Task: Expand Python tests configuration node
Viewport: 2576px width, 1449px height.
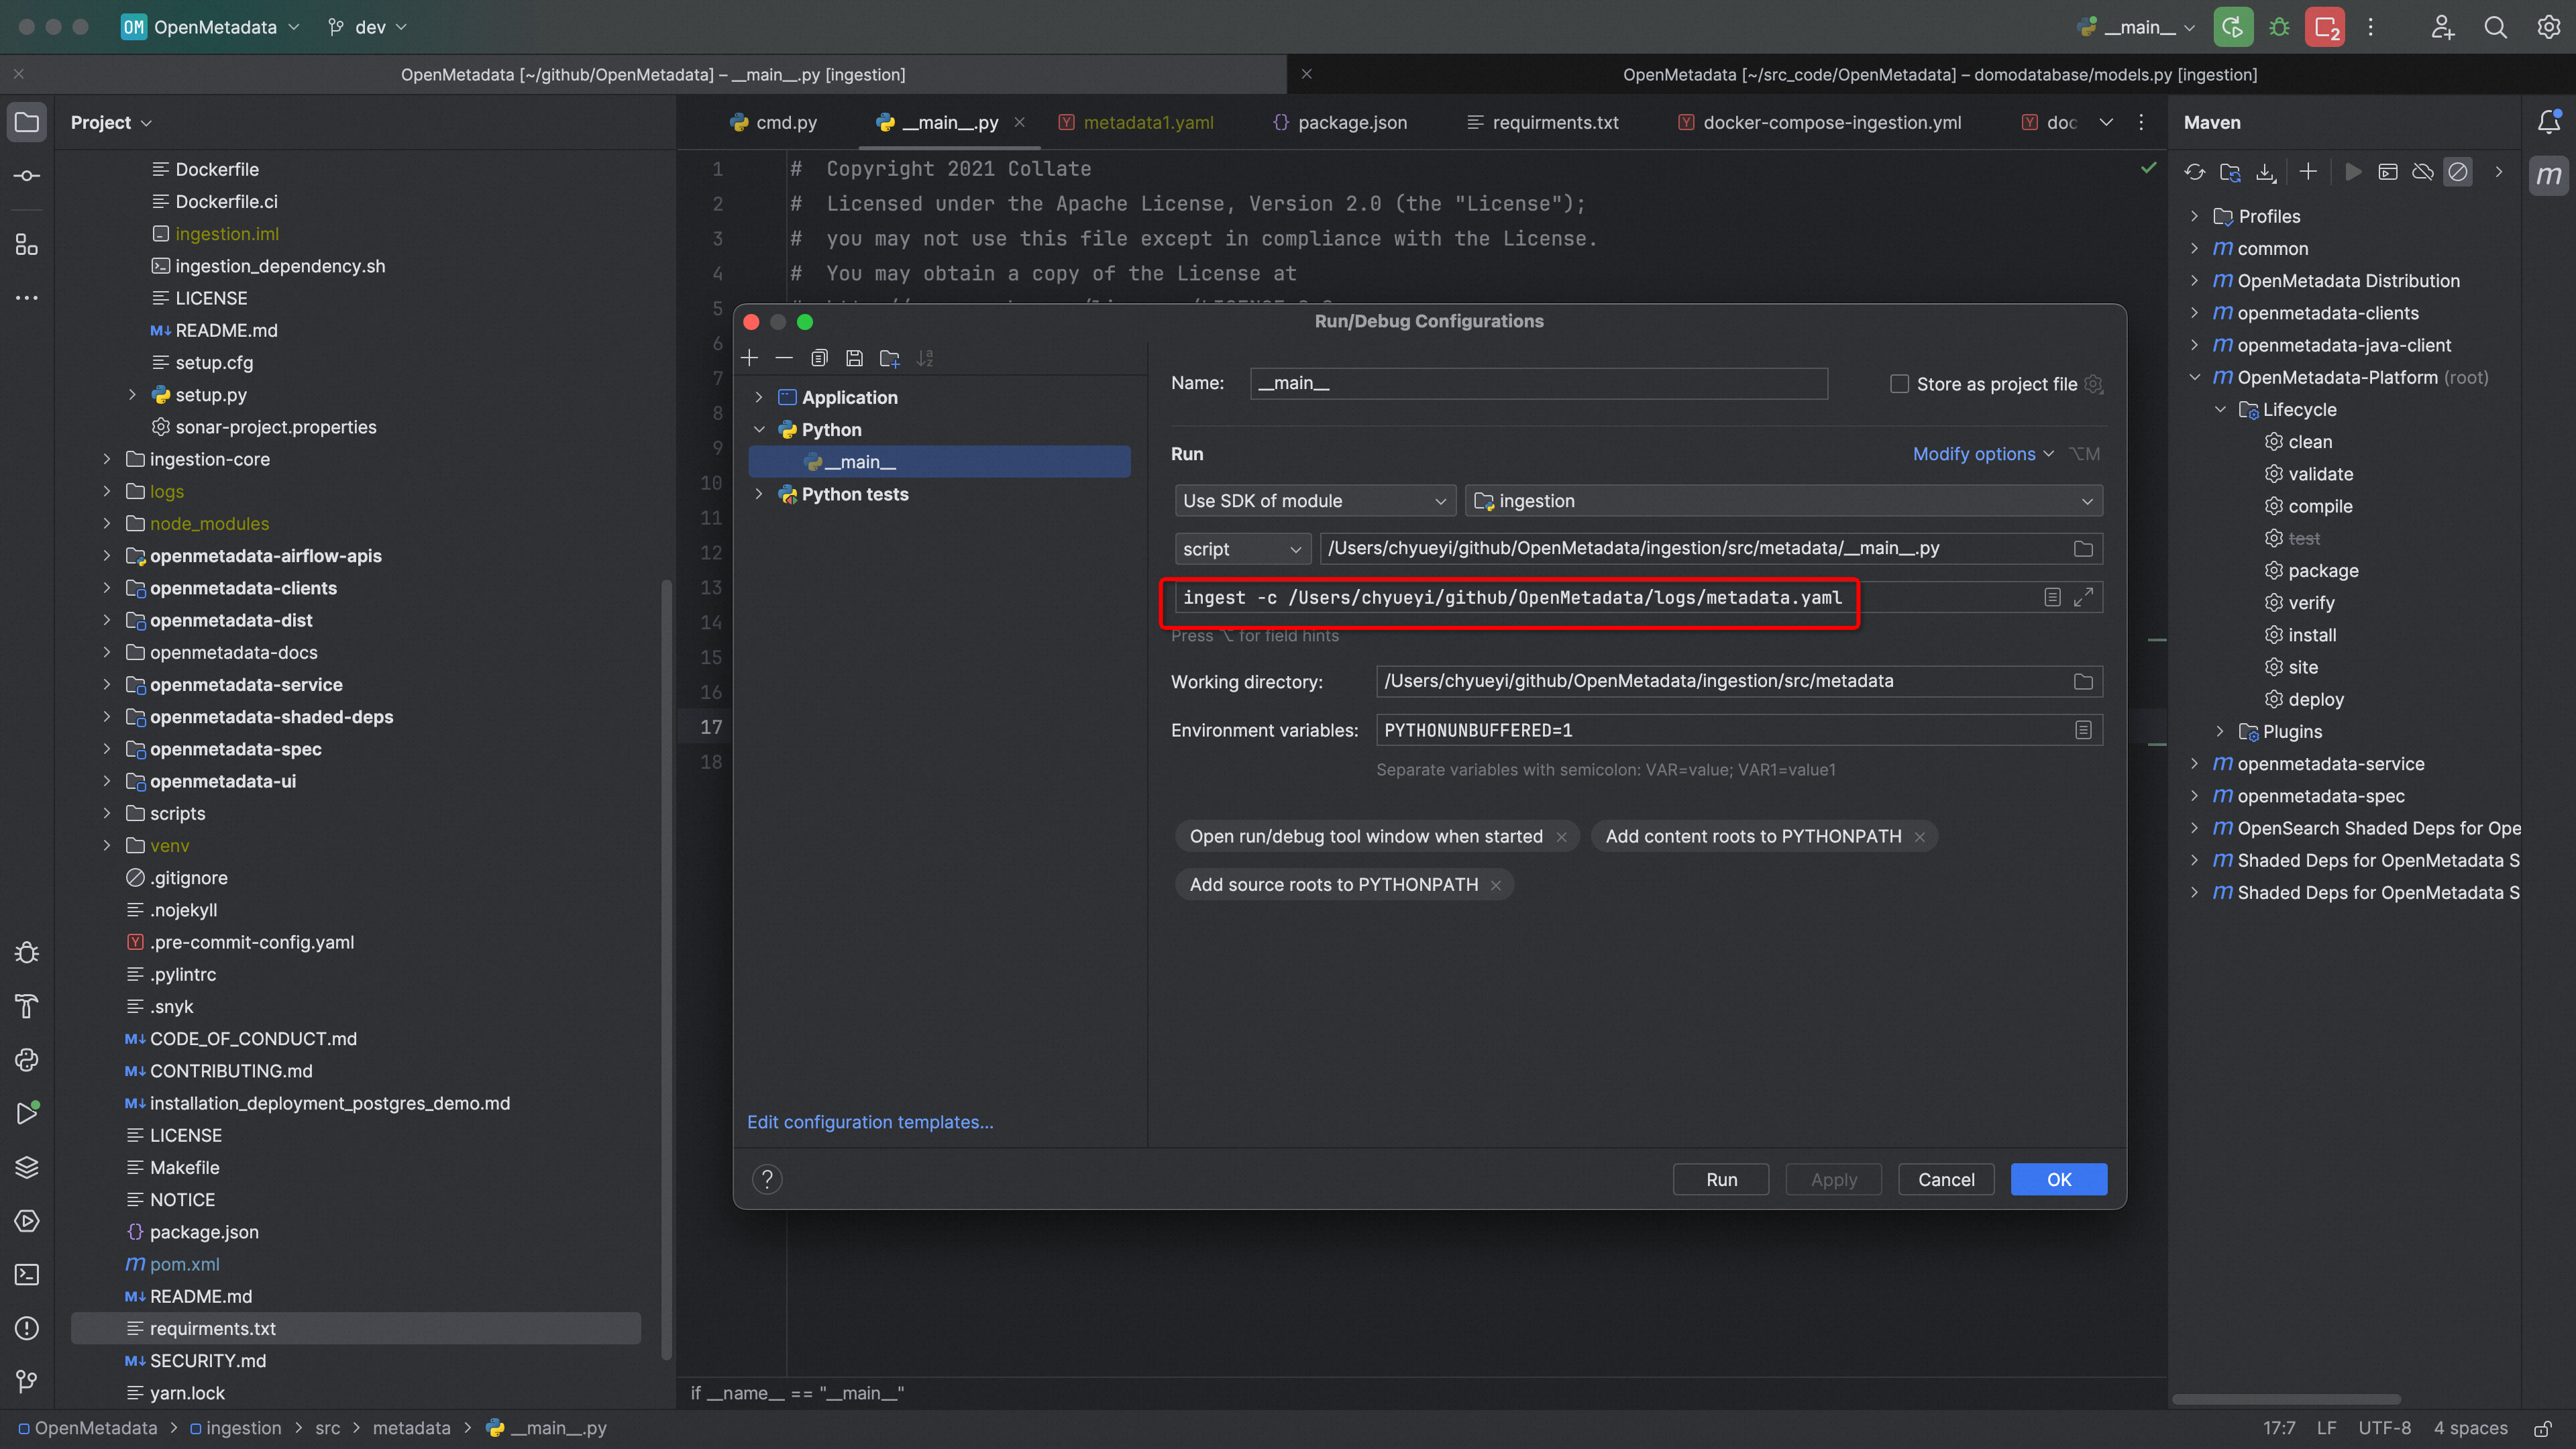Action: (759, 494)
